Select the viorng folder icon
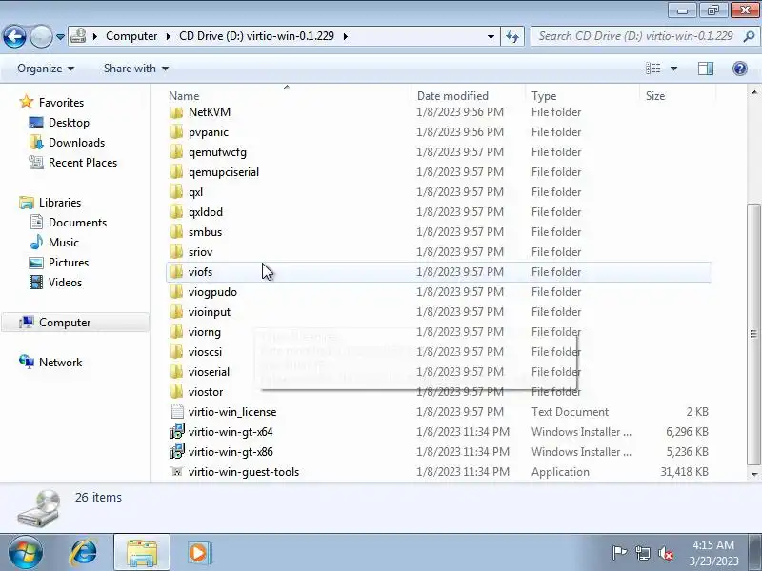This screenshot has height=571, width=762. pyautogui.click(x=177, y=332)
